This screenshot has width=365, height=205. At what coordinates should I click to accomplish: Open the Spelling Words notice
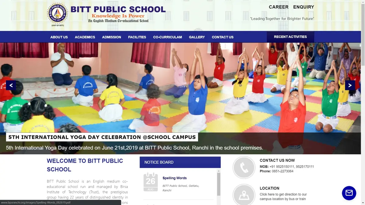point(175,178)
